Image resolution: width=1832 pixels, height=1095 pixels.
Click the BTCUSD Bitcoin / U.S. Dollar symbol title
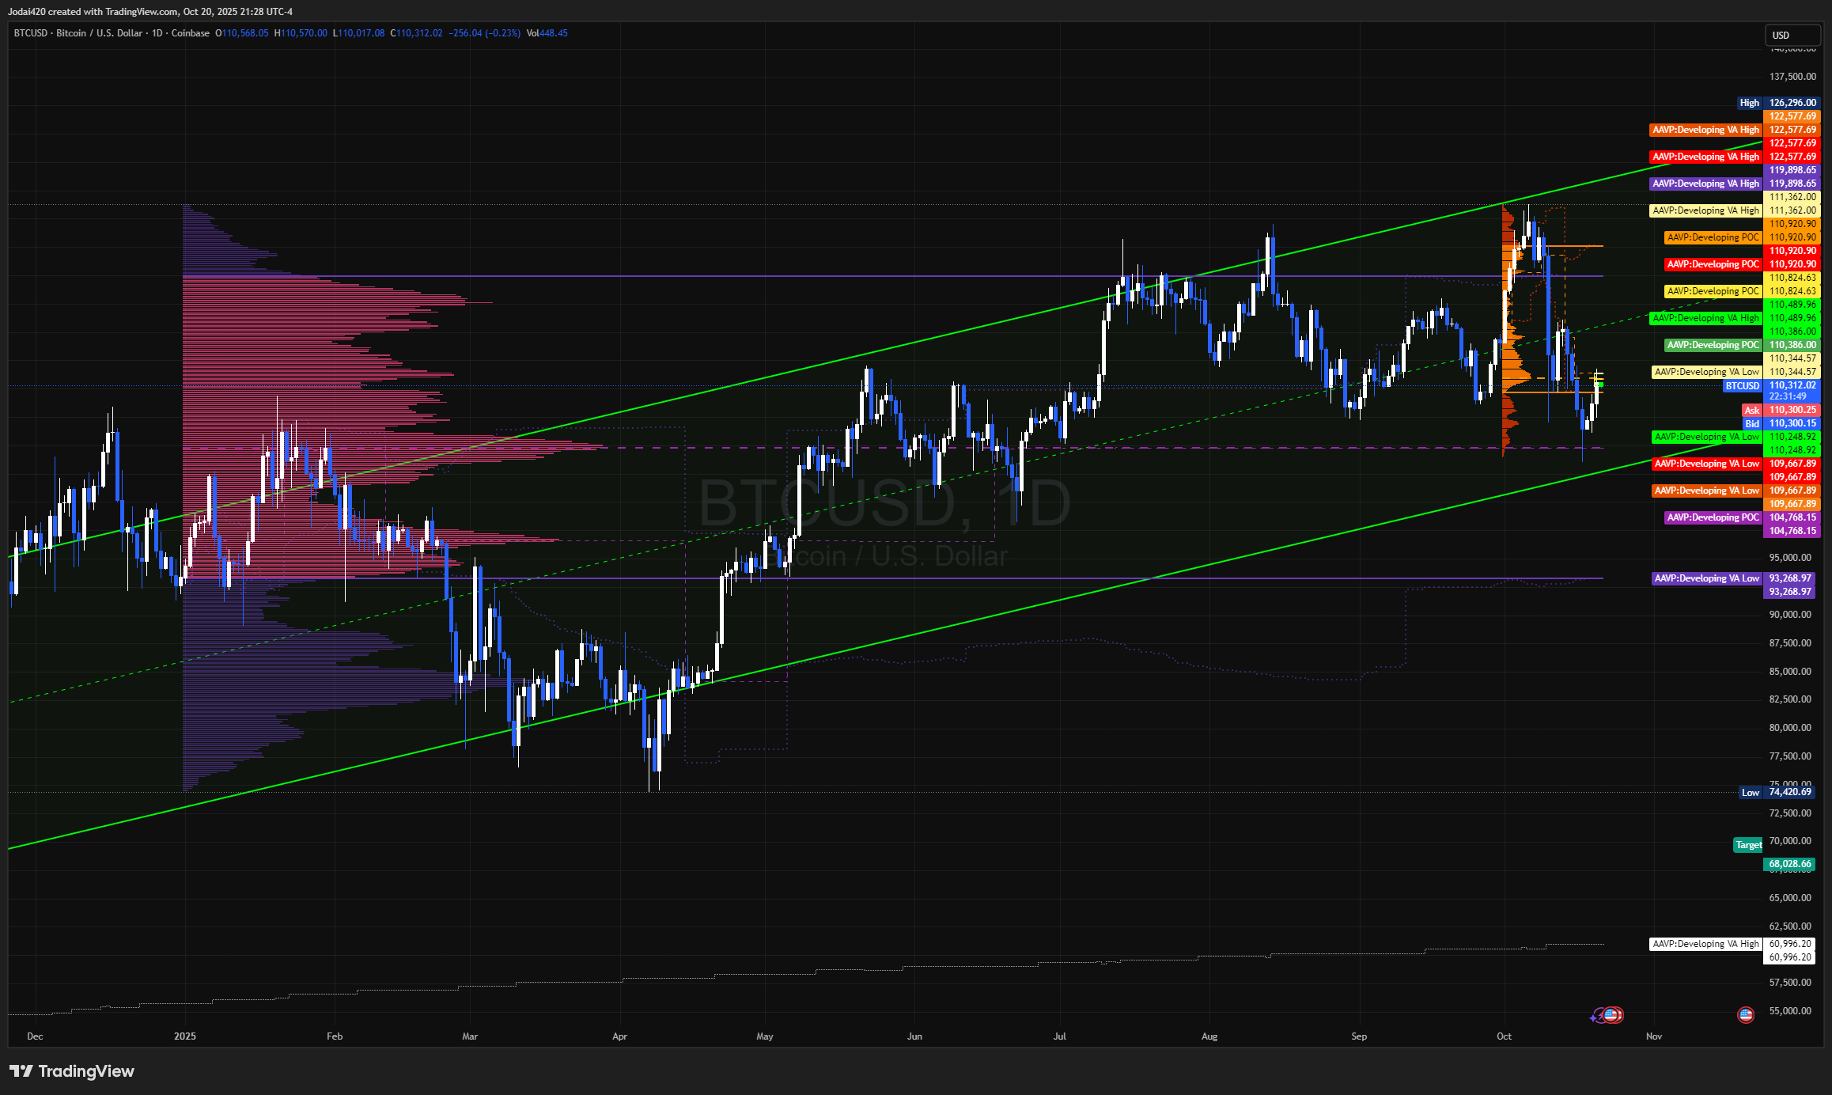tap(78, 33)
